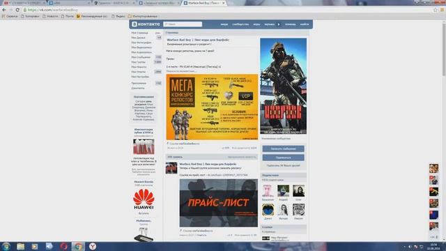The height and width of the screenshot is (251, 446).
Task: Click выйти to log out
Action: coord(305,24)
